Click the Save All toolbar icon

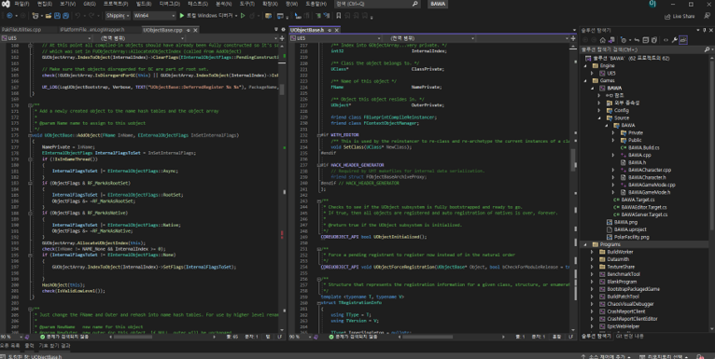65,16
